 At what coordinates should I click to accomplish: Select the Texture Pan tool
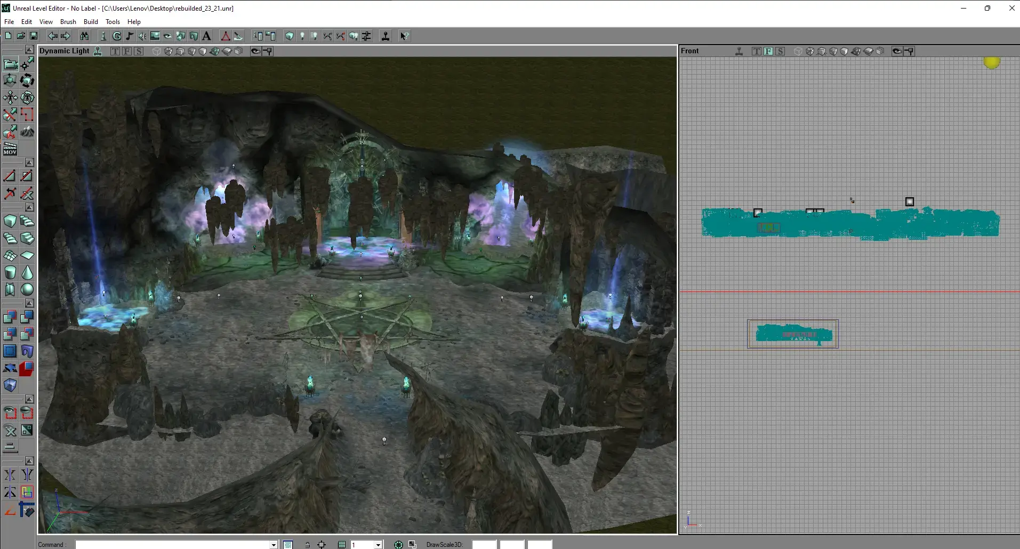point(10,98)
